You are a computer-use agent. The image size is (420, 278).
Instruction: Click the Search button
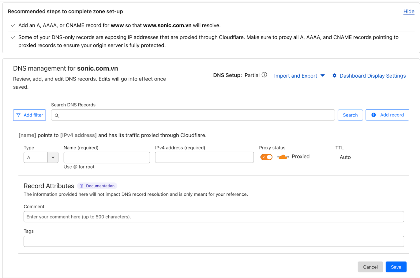tap(350, 115)
